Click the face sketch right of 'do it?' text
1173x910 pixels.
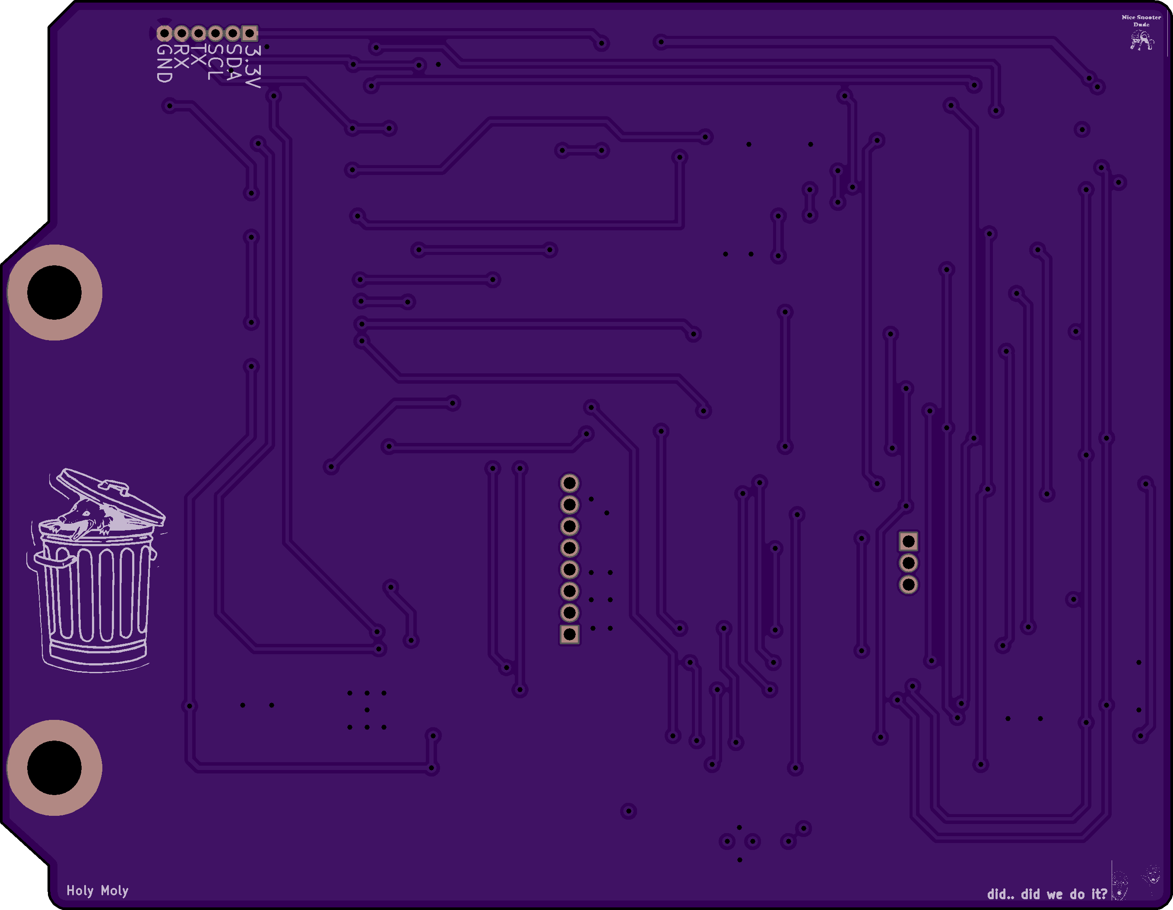point(1120,886)
